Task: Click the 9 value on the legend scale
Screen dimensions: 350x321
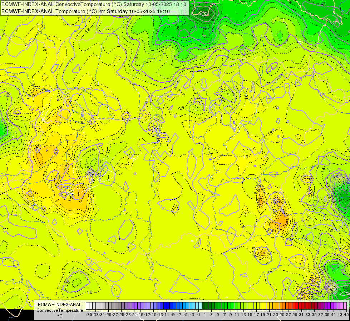Action: pos(231,315)
